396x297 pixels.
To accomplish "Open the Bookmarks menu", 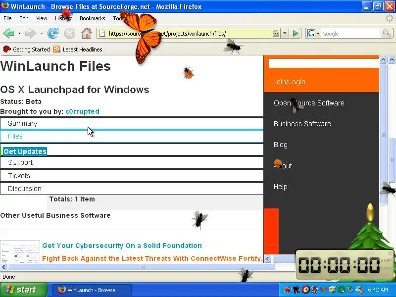I will click(93, 18).
